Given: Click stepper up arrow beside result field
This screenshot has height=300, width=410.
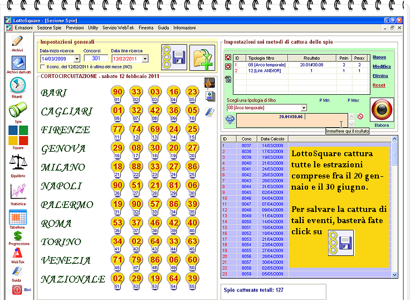Looking at the screenshot, I should pos(352,117).
